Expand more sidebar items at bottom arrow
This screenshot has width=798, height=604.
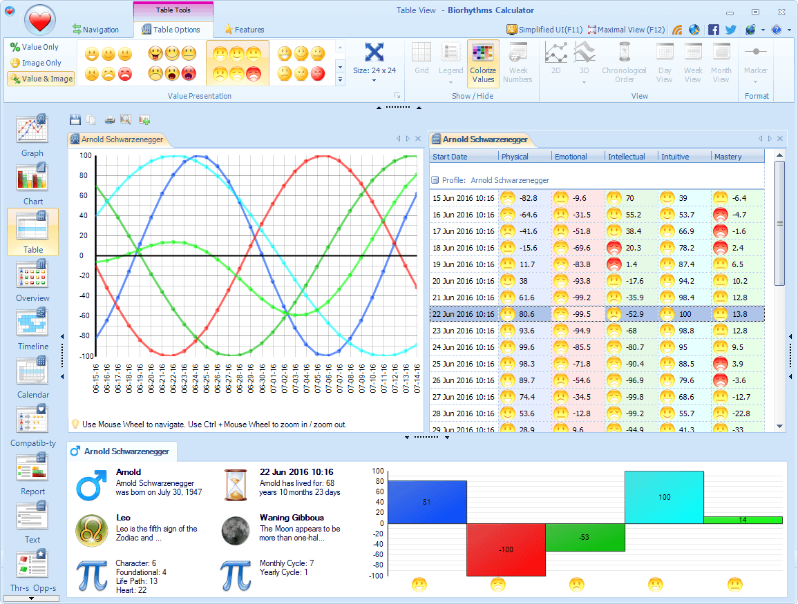click(32, 598)
